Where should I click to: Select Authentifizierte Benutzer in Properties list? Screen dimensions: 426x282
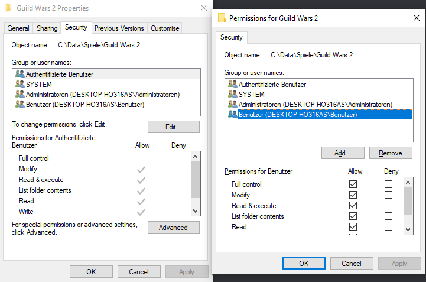point(106,74)
